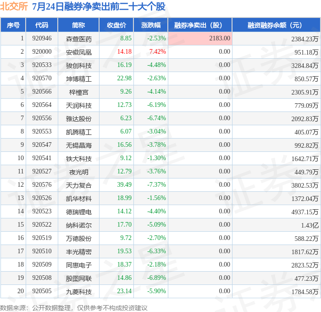This screenshot has height=312, width=321.
Task: Select the 骏创科技 row name
Action: click(x=78, y=66)
